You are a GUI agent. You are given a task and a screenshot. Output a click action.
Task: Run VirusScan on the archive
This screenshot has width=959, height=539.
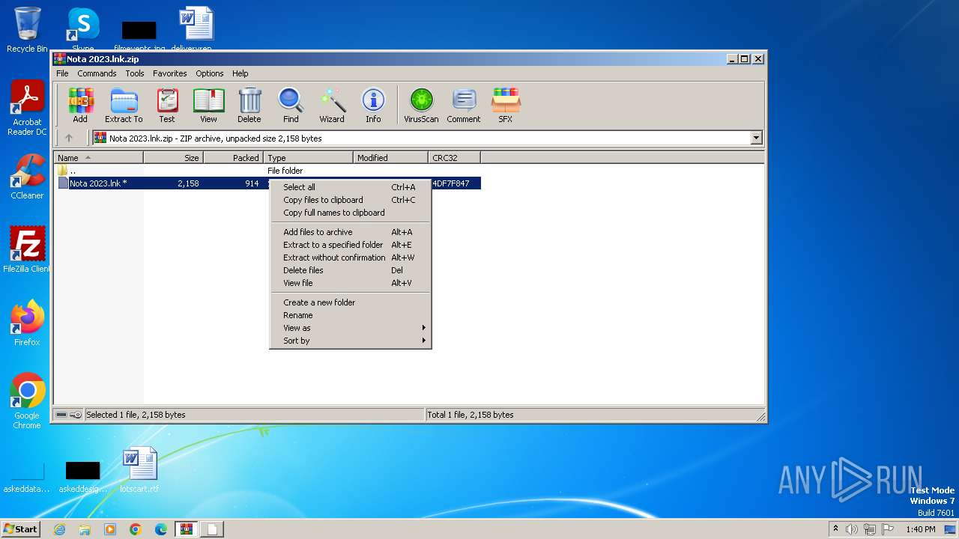pos(421,105)
